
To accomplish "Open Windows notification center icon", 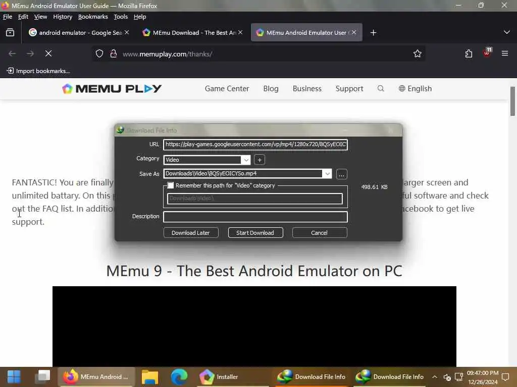I will [505, 377].
